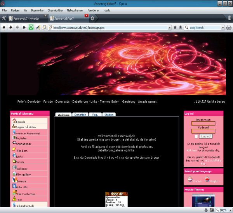Click the English flag icon

[x=207, y=179]
